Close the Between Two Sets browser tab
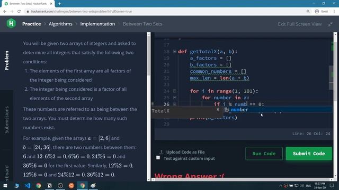Viewport: 339px width, 190px height. pos(51,4)
